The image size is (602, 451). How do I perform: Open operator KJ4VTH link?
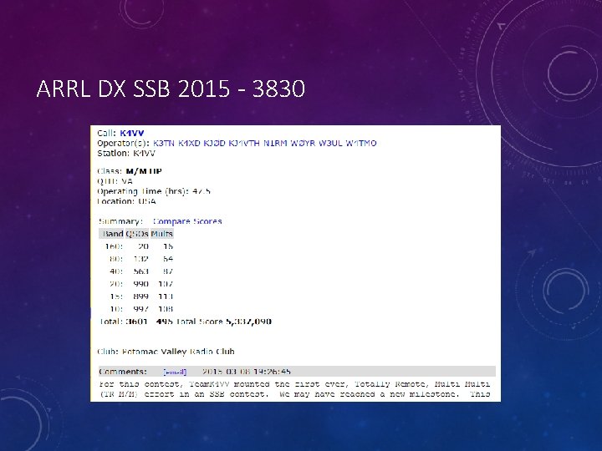[x=244, y=143]
